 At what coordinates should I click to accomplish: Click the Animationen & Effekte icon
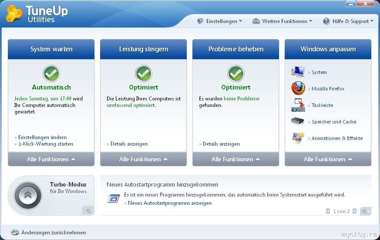(x=298, y=138)
